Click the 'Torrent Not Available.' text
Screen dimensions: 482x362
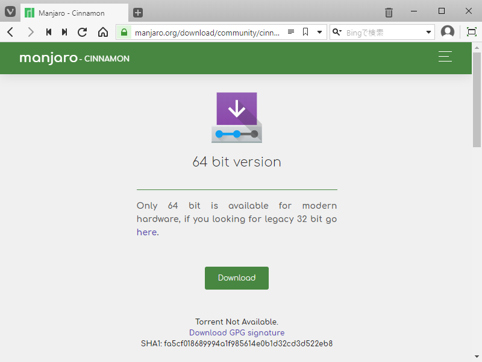click(237, 322)
